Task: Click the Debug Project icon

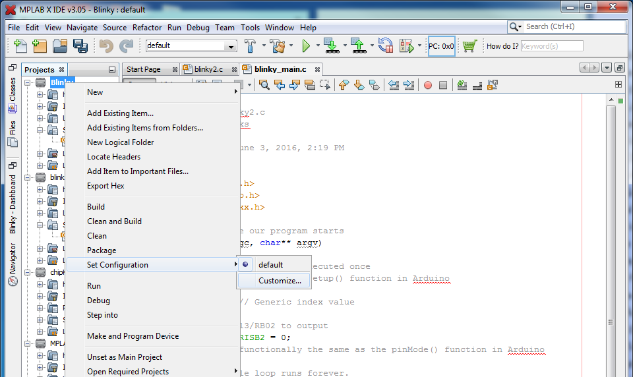Action: (x=407, y=46)
